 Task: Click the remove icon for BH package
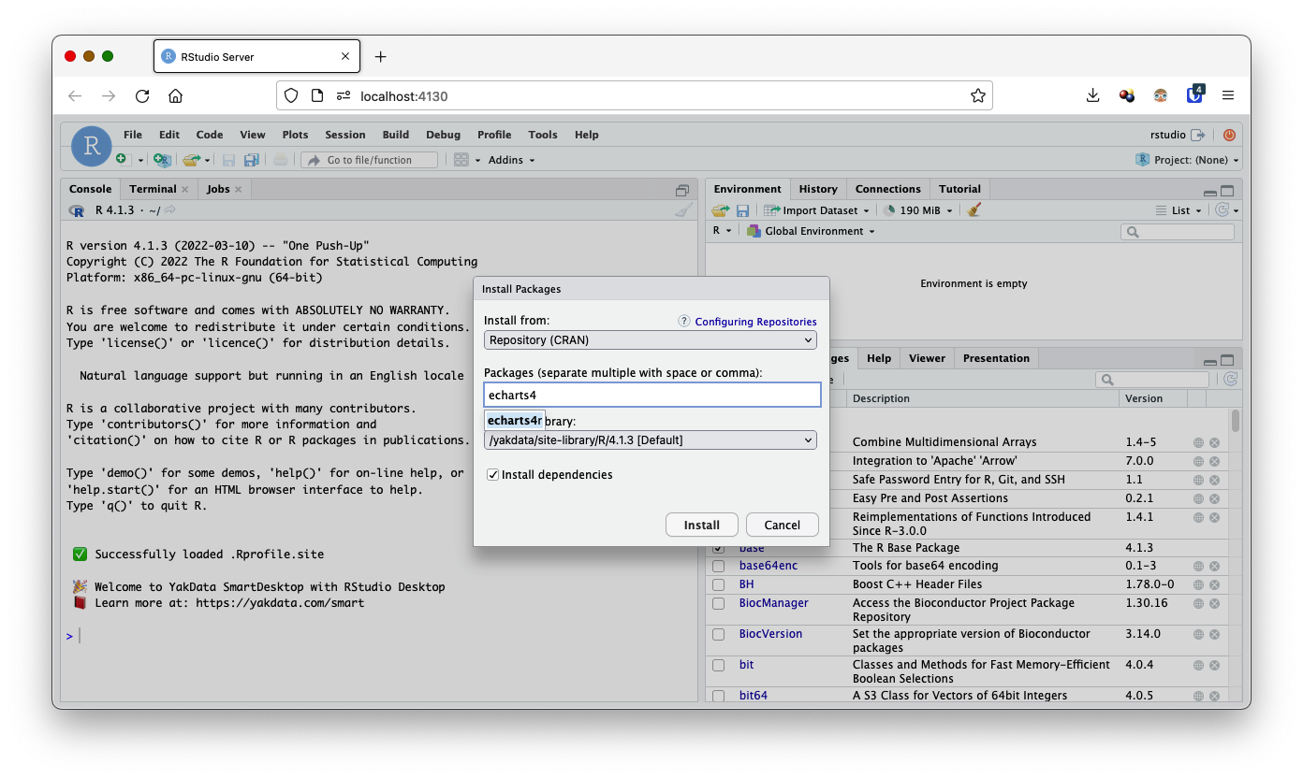click(x=1214, y=584)
